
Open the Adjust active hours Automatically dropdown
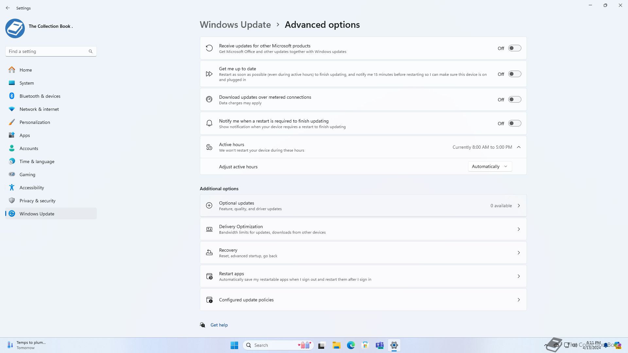coord(490,166)
